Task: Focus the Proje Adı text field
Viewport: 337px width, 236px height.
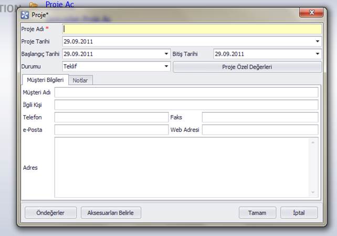Action: coord(192,29)
